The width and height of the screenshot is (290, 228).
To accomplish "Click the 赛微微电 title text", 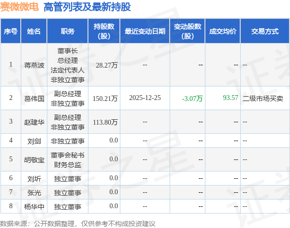I will pyautogui.click(x=19, y=7).
